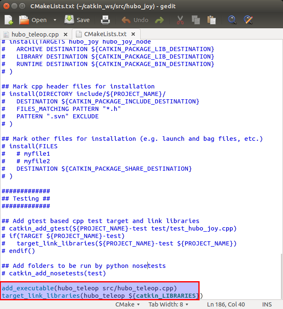
Task: Click the CATKIN_PACKAGE_INCLUDE_DESTINATION line
Action: (100, 101)
